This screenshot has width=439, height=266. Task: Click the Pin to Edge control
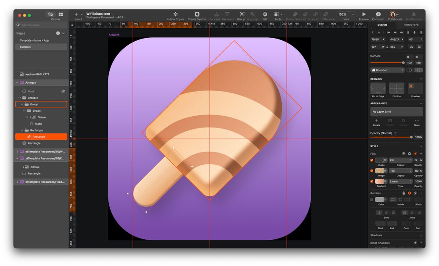[378, 88]
